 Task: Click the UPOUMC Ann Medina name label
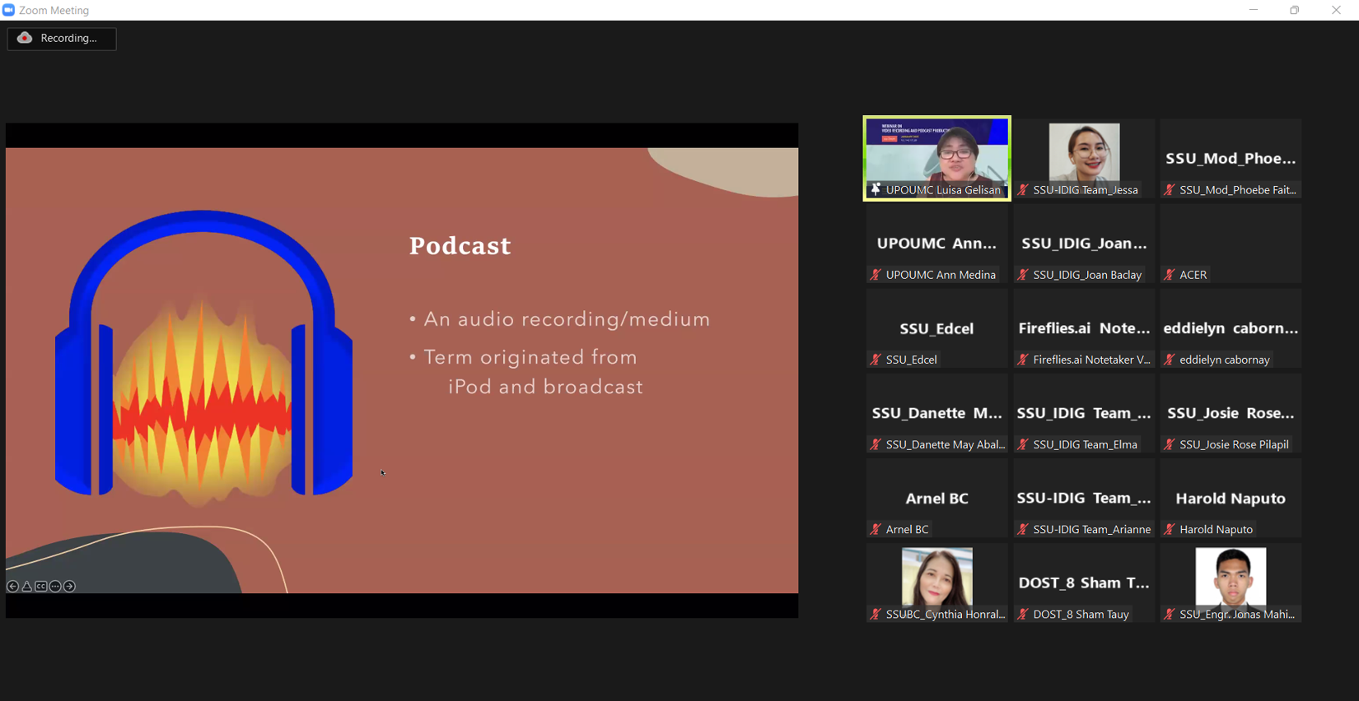pyautogui.click(x=941, y=275)
